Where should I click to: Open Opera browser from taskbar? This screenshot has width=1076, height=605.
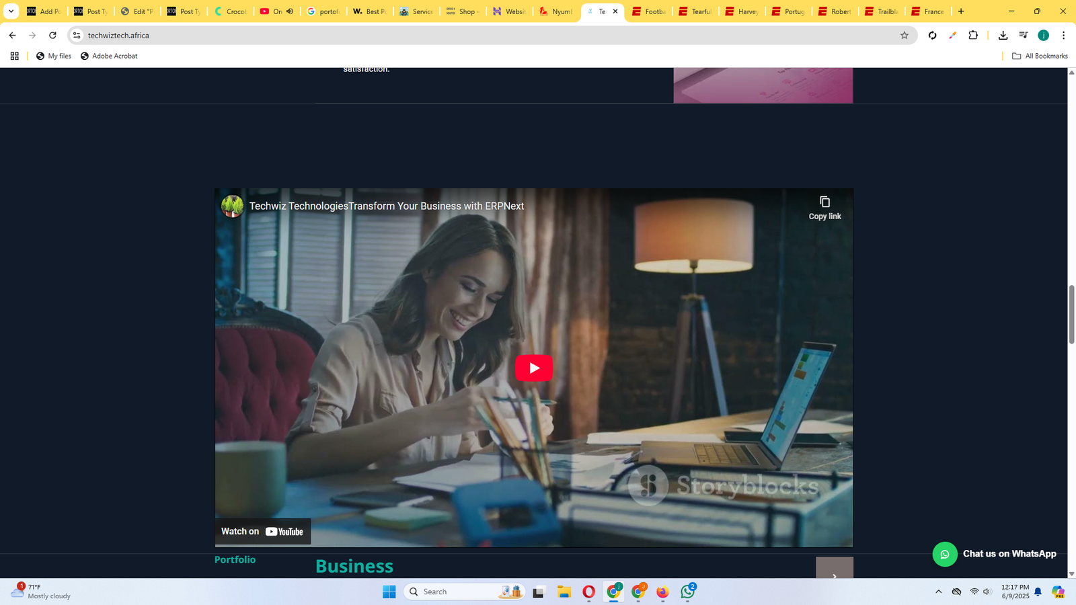click(x=588, y=592)
